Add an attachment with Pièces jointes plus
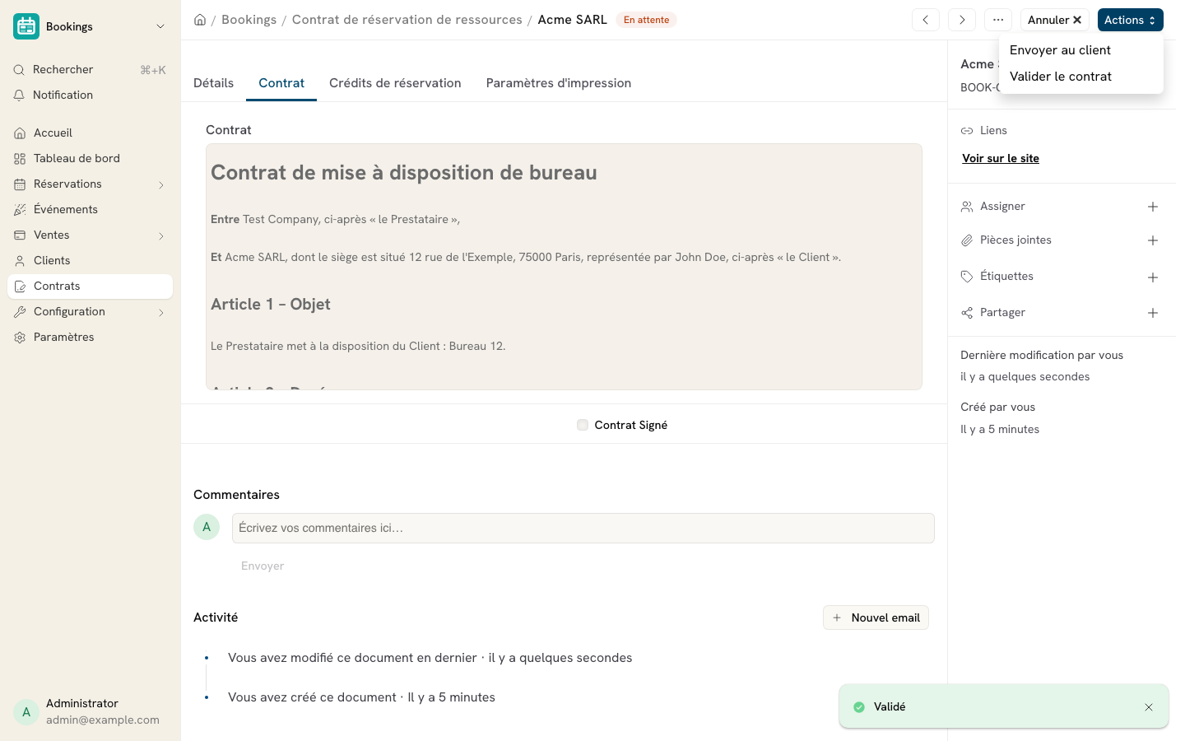 1153,240
